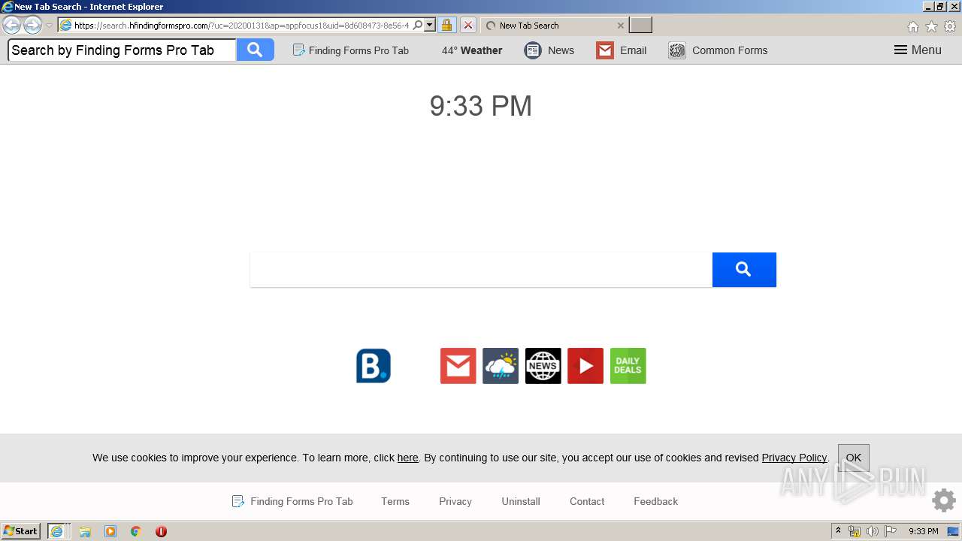Open the globe NEWS shortcut tile
This screenshot has height=541, width=962.
543,366
